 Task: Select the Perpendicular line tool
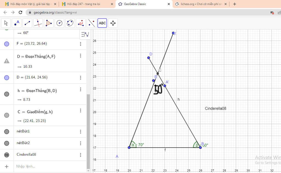tap(38, 23)
